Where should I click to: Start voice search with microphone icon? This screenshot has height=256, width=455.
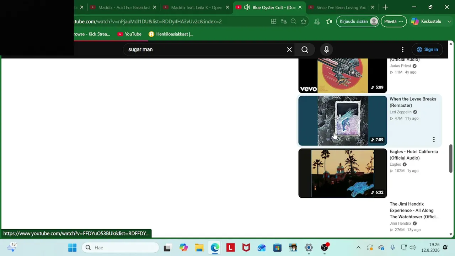(326, 49)
